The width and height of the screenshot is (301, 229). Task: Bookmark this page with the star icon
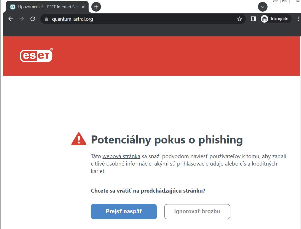point(239,19)
